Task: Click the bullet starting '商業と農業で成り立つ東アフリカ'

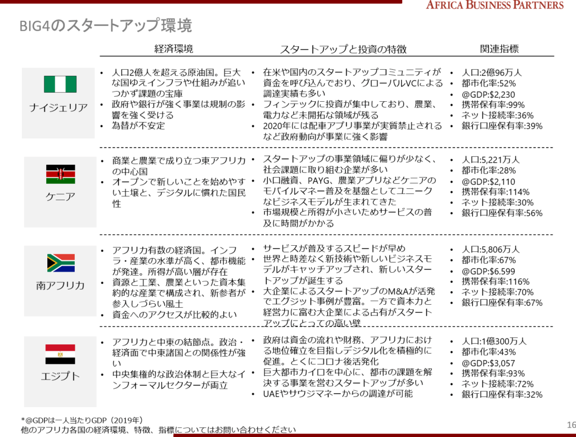Action: (x=179, y=166)
